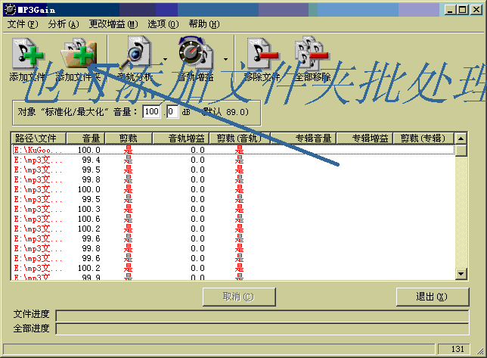Viewport: 487px width, 358px height.
Task: Open the Track Gain dropdown arrow
Action: point(225,59)
